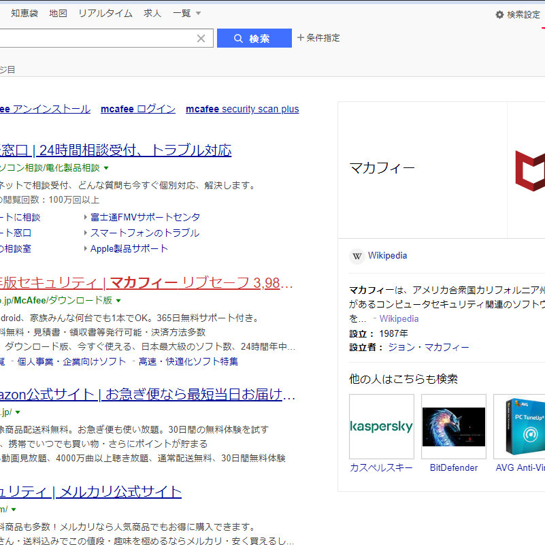Switch to the 知恵袋 tab
The width and height of the screenshot is (545, 545).
(24, 12)
